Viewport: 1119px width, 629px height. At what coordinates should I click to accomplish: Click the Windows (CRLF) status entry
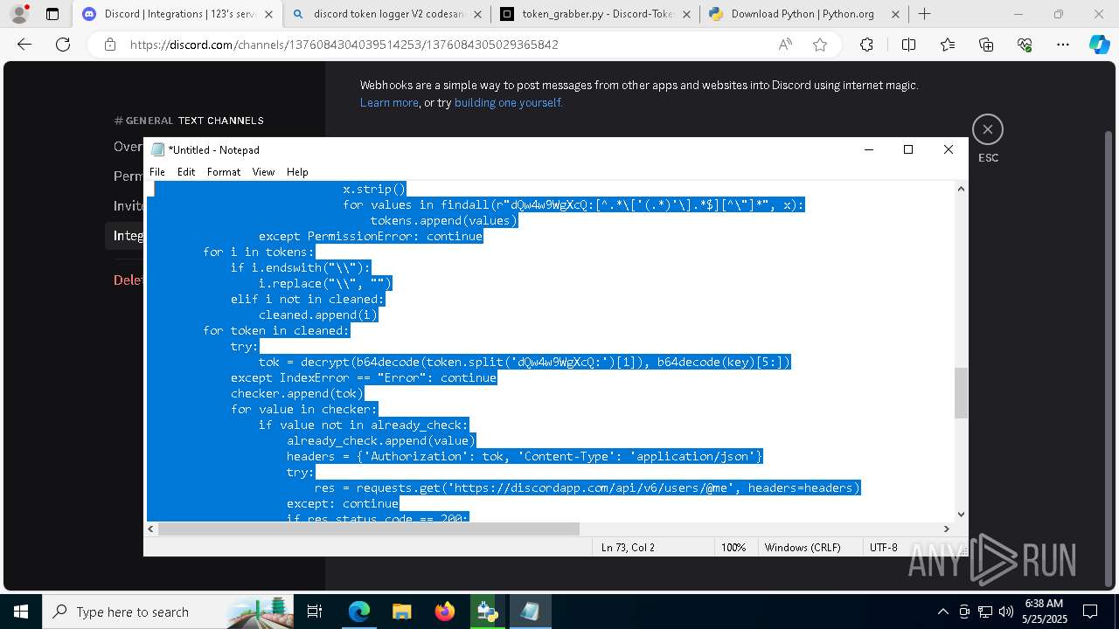pyautogui.click(x=803, y=547)
